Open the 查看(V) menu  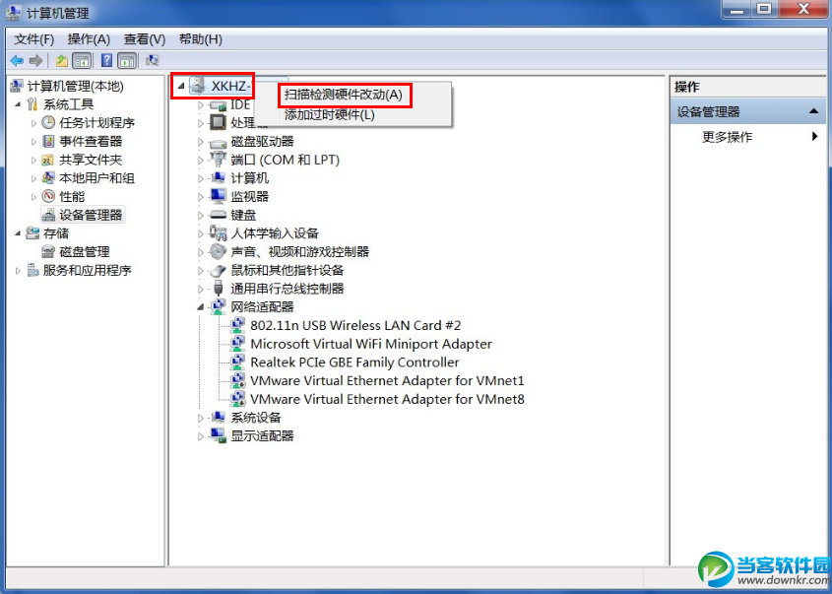click(145, 39)
